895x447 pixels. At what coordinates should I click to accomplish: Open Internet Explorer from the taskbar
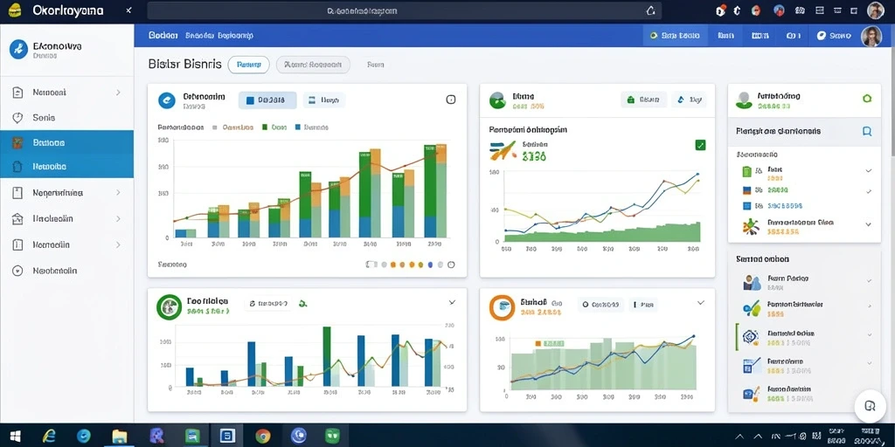point(49,437)
